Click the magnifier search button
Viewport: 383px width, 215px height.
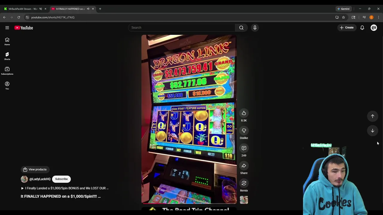coord(241,27)
